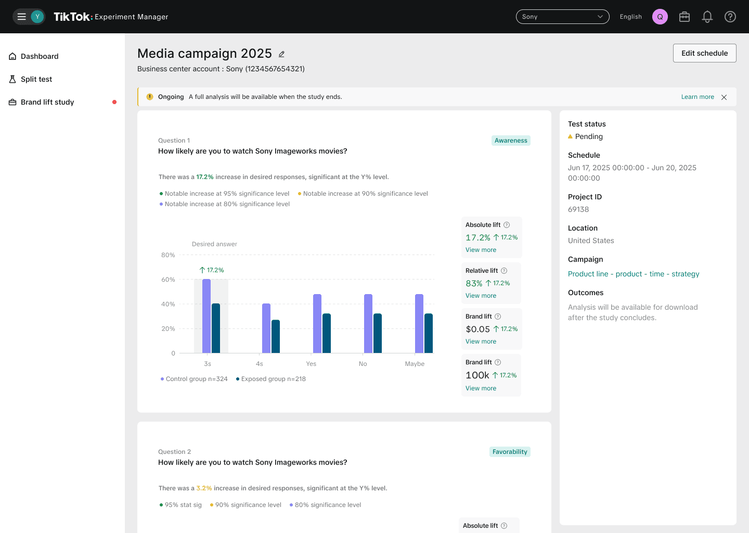Follow the Learn more link
The image size is (749, 533).
click(x=698, y=97)
